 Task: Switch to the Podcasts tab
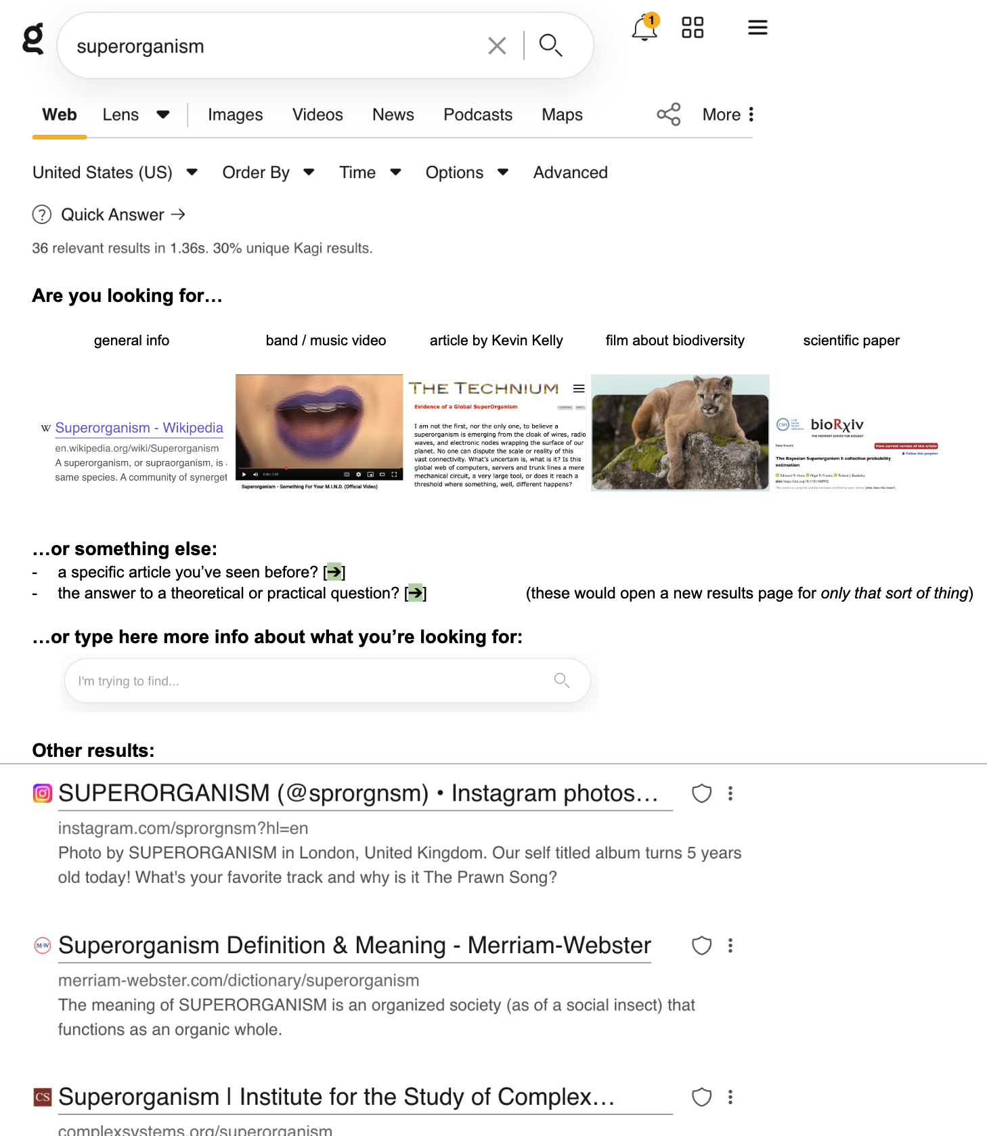coord(478,115)
